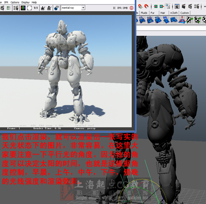This screenshot has width=206, height=204.
Task: Click the purple-outlined UV mesh shelf icon
Action: point(142,20)
